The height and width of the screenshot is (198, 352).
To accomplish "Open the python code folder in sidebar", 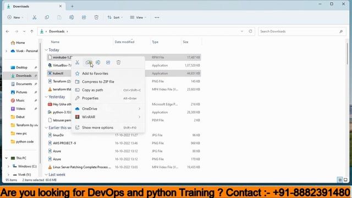I will 25,142.
